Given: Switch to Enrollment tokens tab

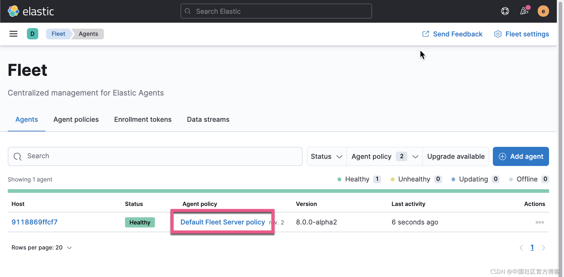Looking at the screenshot, I should (x=143, y=119).
